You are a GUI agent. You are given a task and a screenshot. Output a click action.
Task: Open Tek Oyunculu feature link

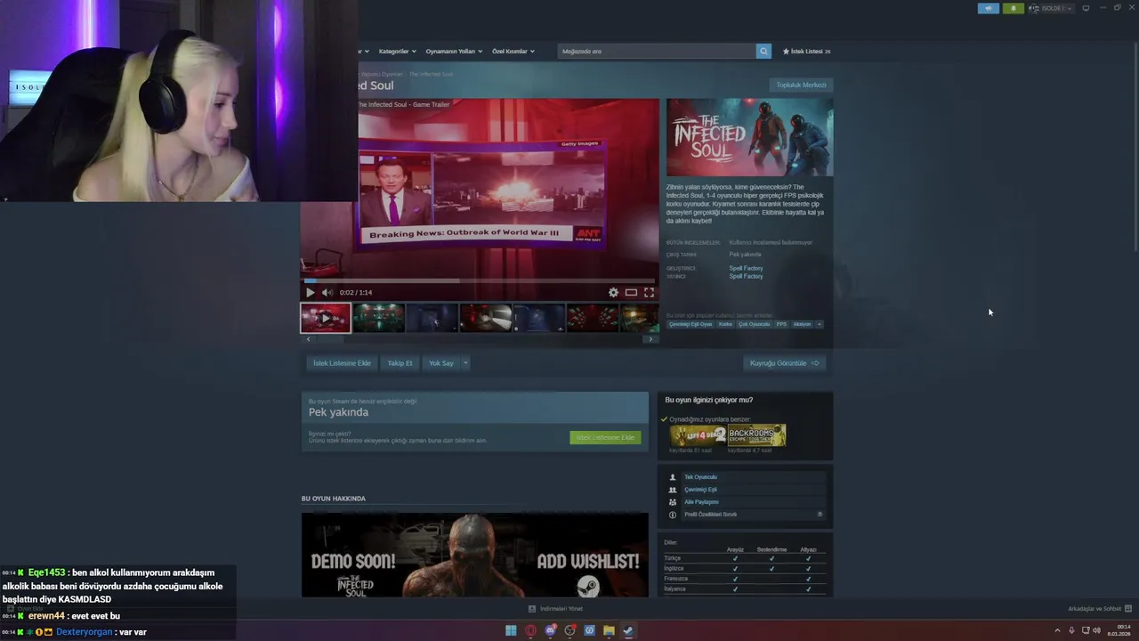[700, 477]
